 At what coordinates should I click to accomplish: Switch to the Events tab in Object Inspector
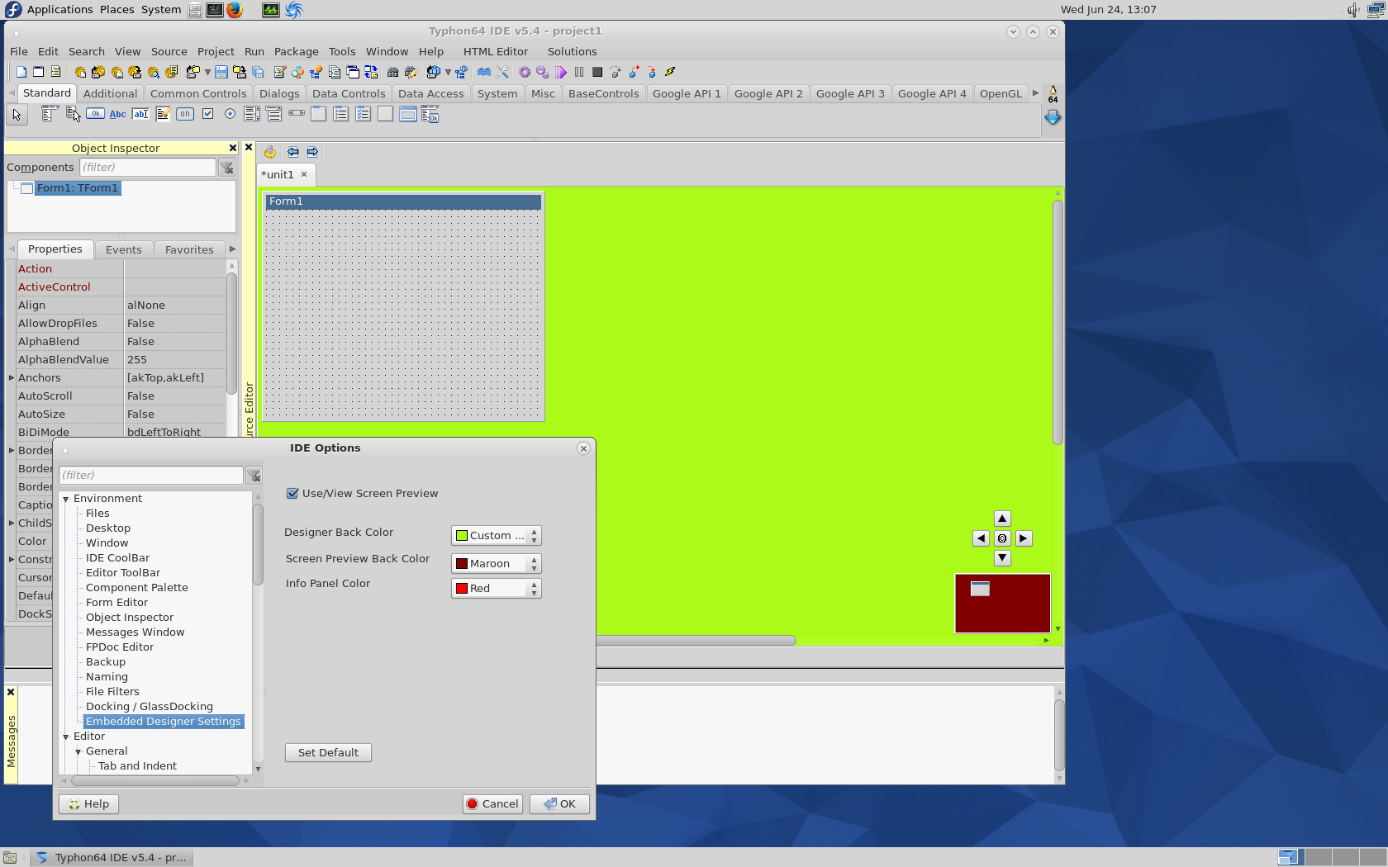pos(124,249)
